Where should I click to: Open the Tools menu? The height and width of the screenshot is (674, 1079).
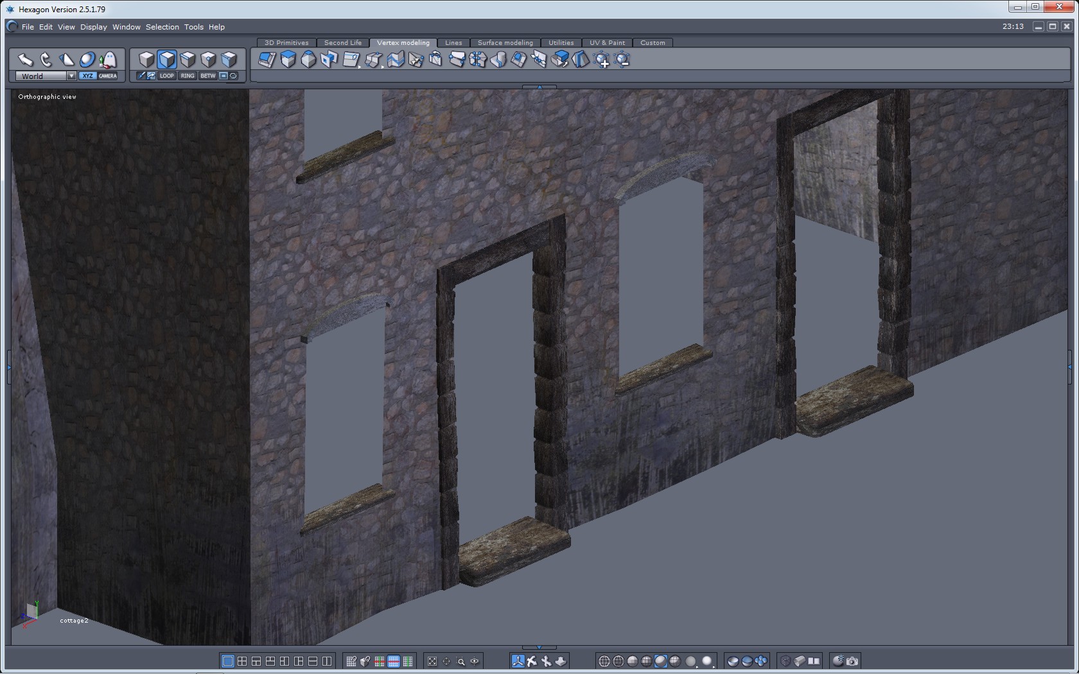pyautogui.click(x=194, y=27)
